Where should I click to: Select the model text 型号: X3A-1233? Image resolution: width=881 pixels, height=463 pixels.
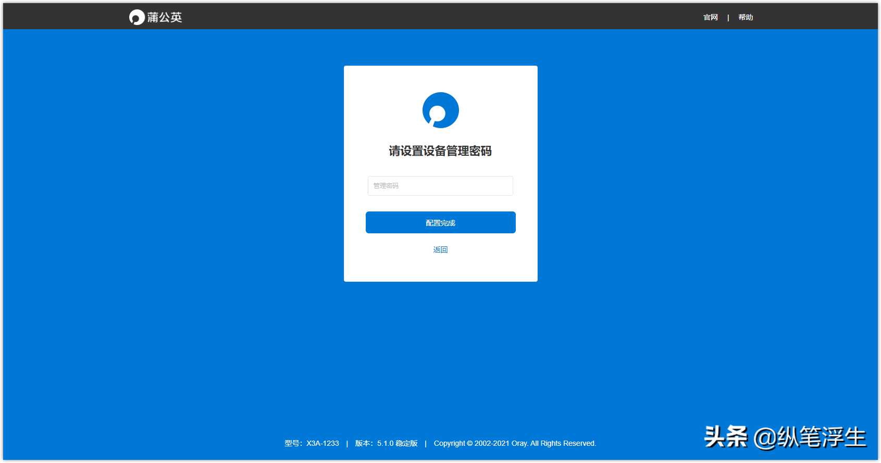(312, 443)
